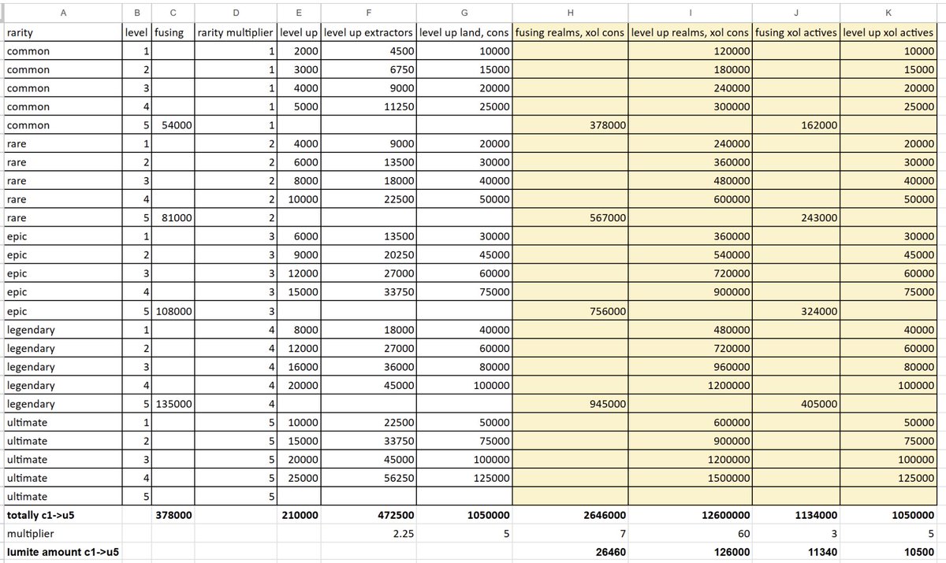
Task: Select column A header
Action: (x=64, y=12)
